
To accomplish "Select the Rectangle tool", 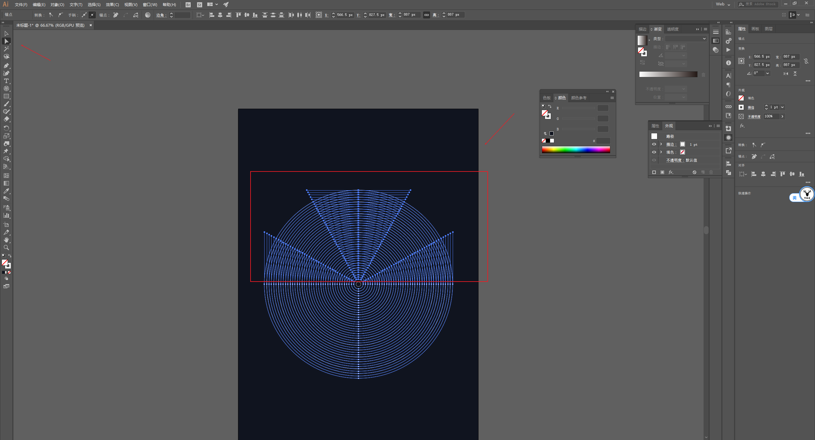I will coord(6,96).
